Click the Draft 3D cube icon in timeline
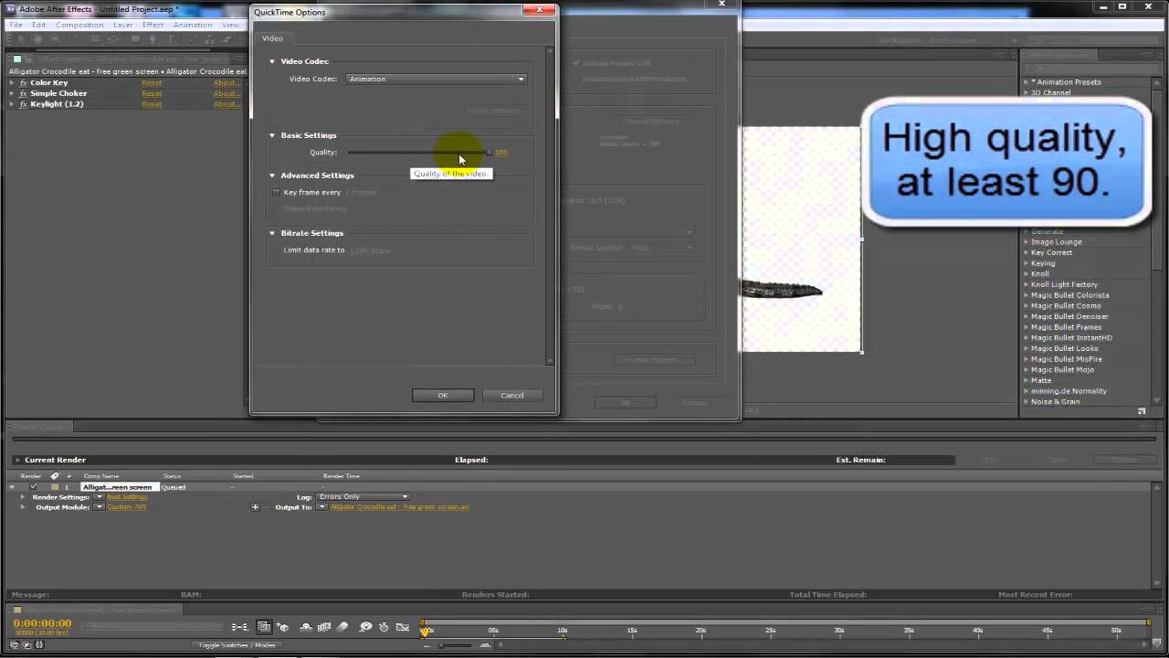This screenshot has width=1169, height=658. pyautogui.click(x=282, y=627)
